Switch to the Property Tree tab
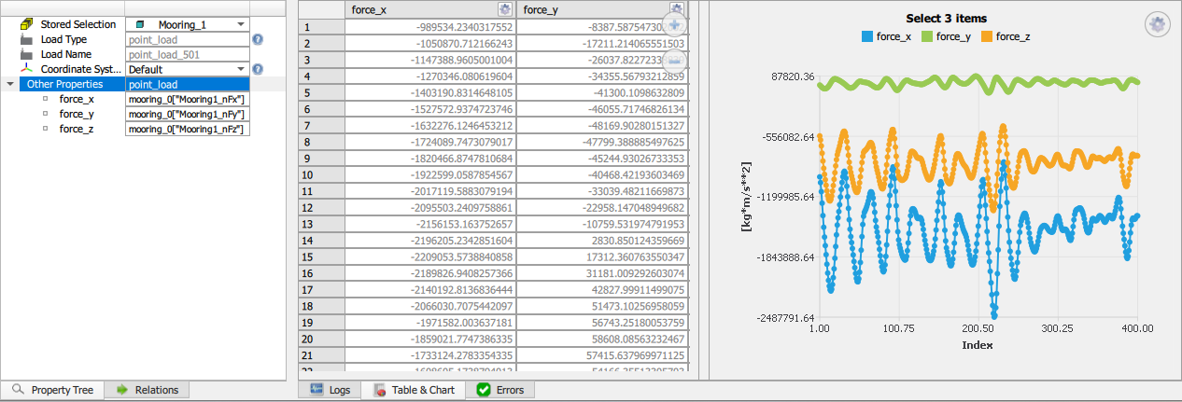1182x402 pixels. pyautogui.click(x=52, y=390)
